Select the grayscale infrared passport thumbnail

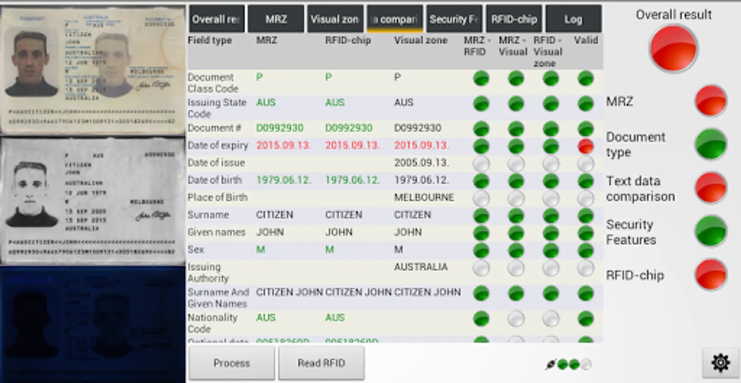[92, 200]
